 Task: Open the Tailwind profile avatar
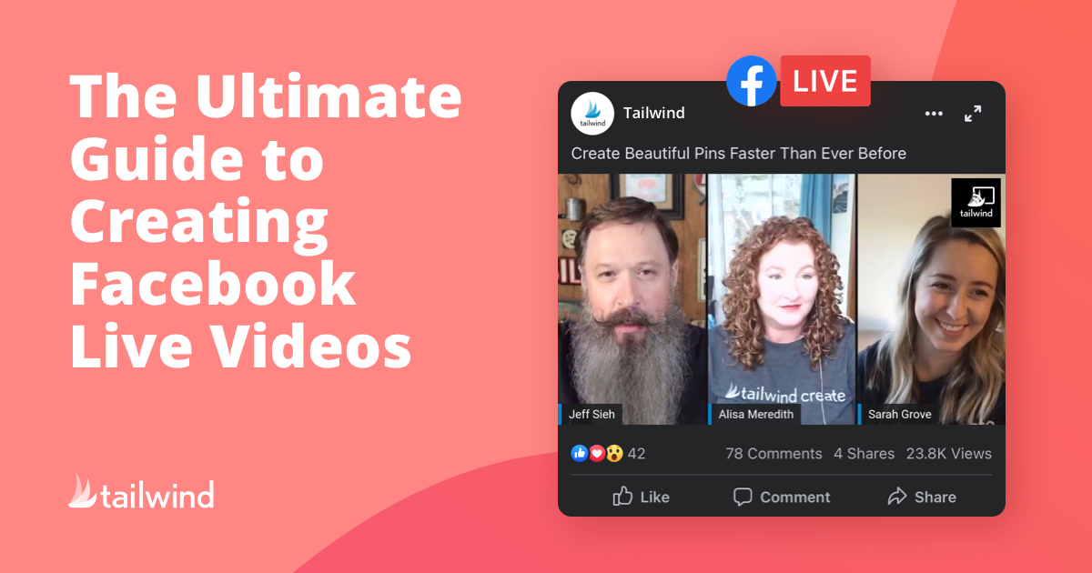click(593, 113)
